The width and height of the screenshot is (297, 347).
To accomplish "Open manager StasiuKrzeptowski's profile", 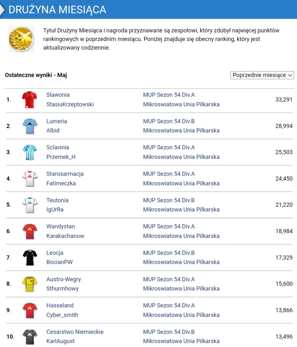I will pos(70,104).
